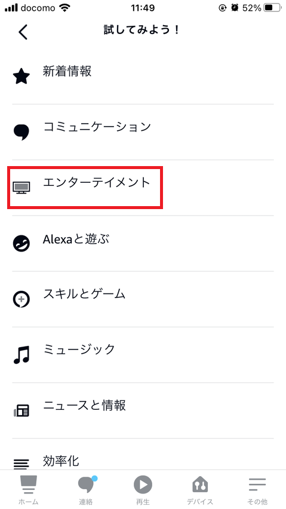The width and height of the screenshot is (286, 509).
Task: Tap the TV monitor icon for エンターテイメント
Action: (21, 188)
